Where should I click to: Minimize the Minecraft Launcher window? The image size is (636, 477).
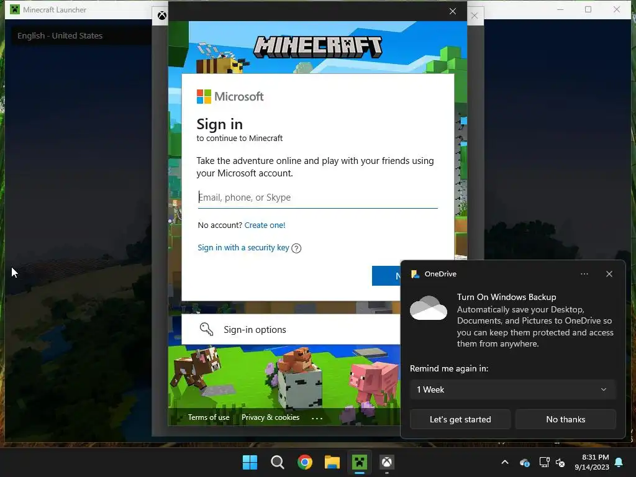[560, 9]
